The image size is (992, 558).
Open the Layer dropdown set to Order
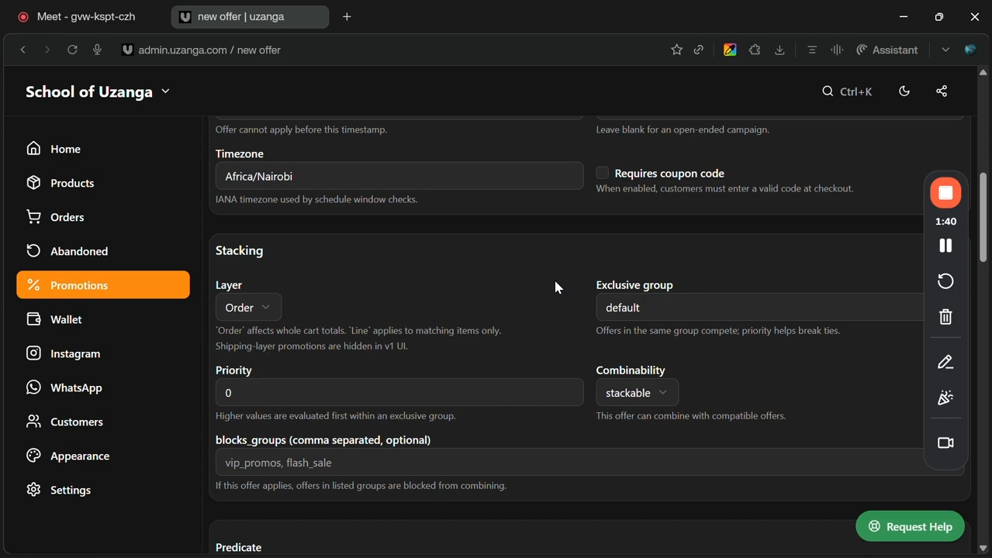click(248, 308)
